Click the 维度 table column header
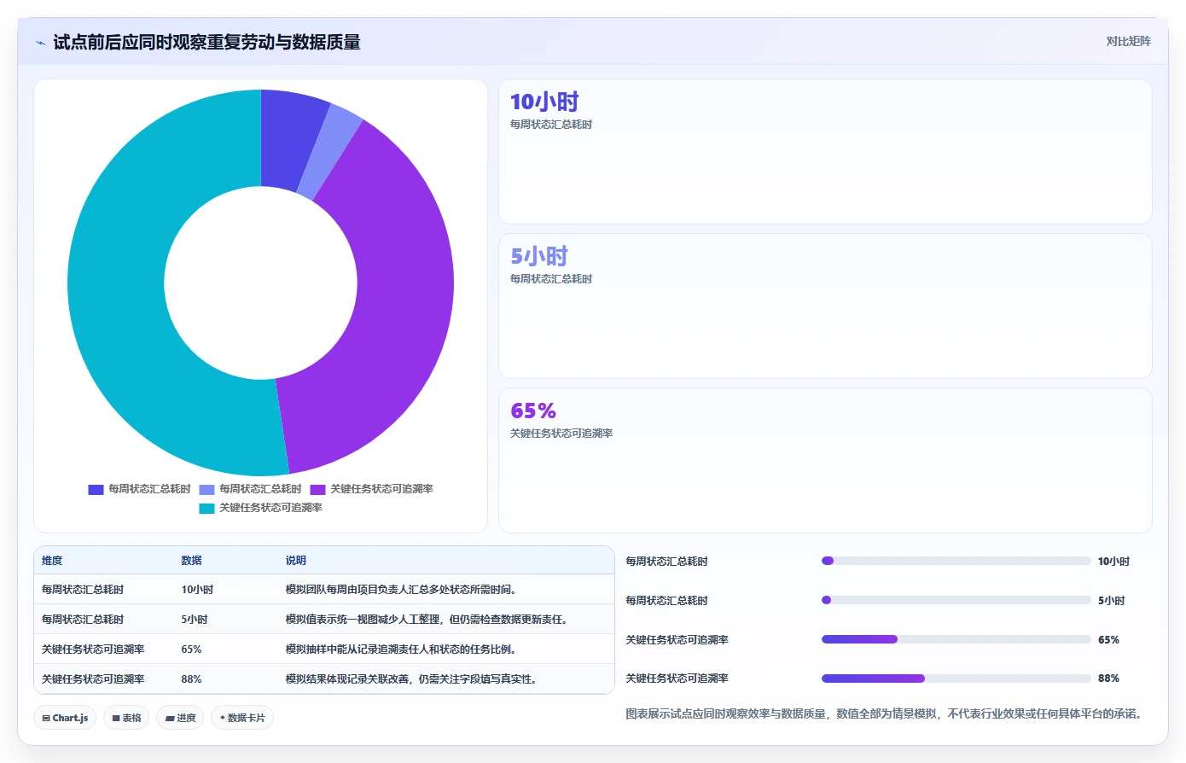The image size is (1186, 763). click(52, 561)
